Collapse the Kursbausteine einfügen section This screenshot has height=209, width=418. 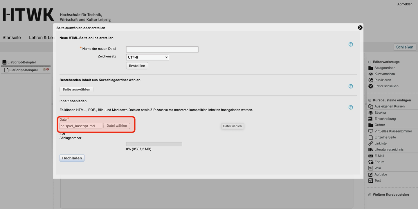tap(370, 100)
